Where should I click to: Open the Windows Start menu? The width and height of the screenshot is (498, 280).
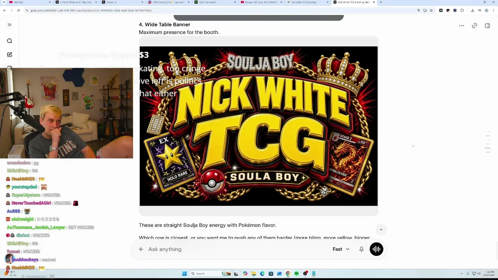coord(184,274)
